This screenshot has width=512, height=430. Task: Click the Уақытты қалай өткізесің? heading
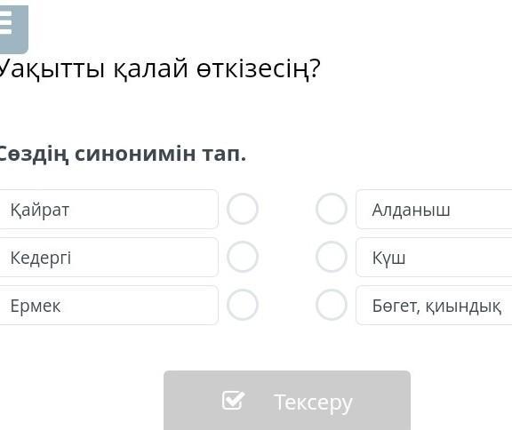click(159, 69)
